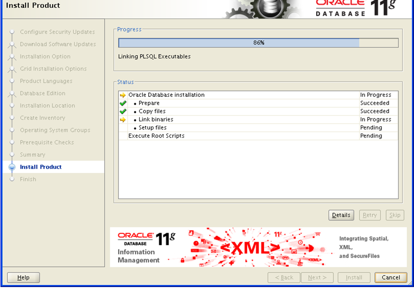414x288 pixels.
Task: Click Information Management banner text
Action: click(x=138, y=256)
